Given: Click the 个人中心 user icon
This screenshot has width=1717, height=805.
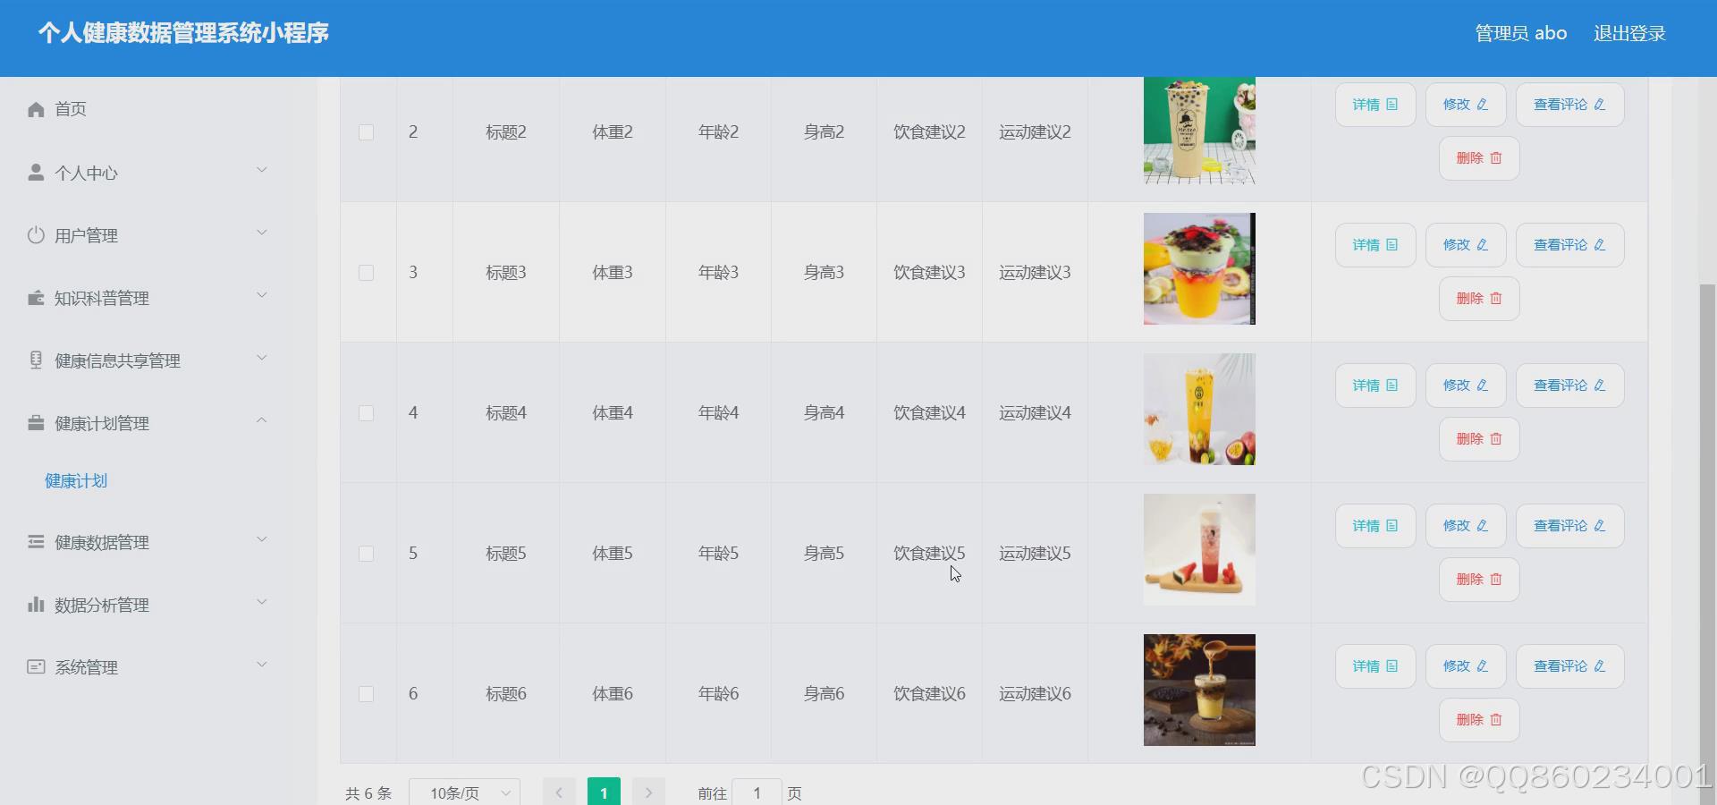Looking at the screenshot, I should click(35, 171).
